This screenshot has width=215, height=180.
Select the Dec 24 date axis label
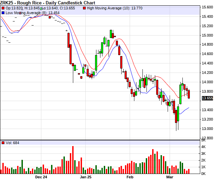pos(41,176)
